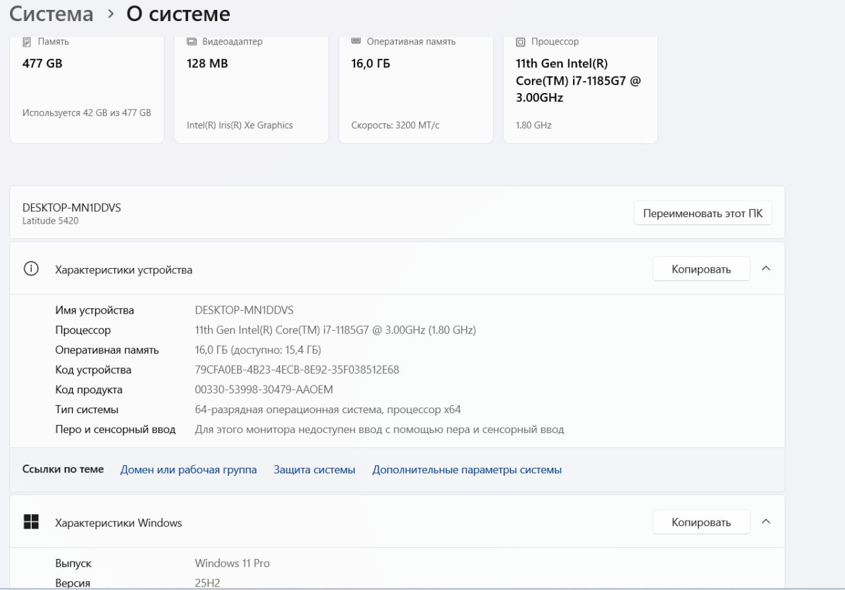
Task: Click the storage icon beside "Память"
Action: tap(27, 42)
